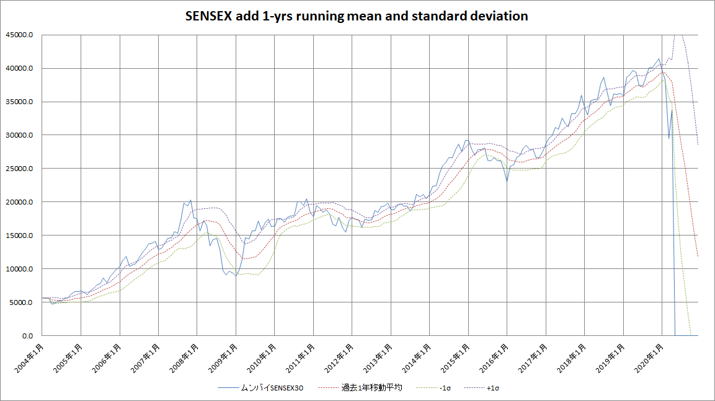Click the red dotted sample beside 過去1年移動平均
Screen dimensions: 715x401
329,388
